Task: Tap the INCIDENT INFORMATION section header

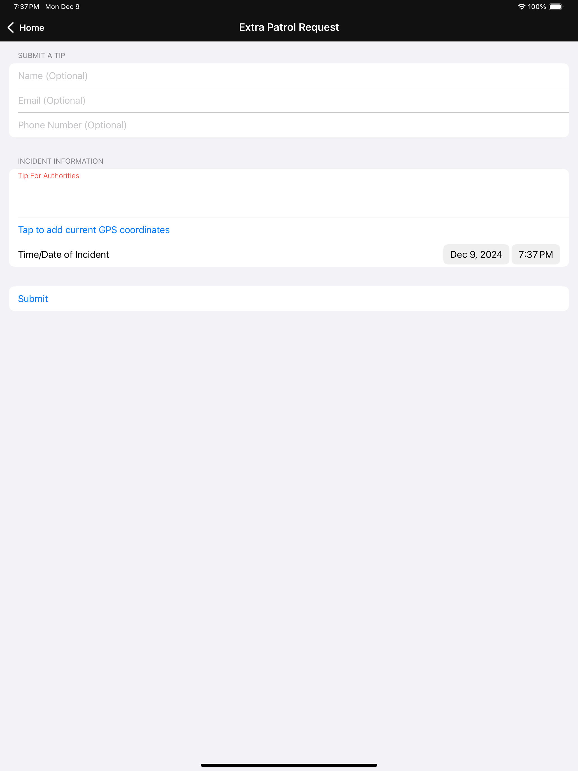Action: (60, 161)
